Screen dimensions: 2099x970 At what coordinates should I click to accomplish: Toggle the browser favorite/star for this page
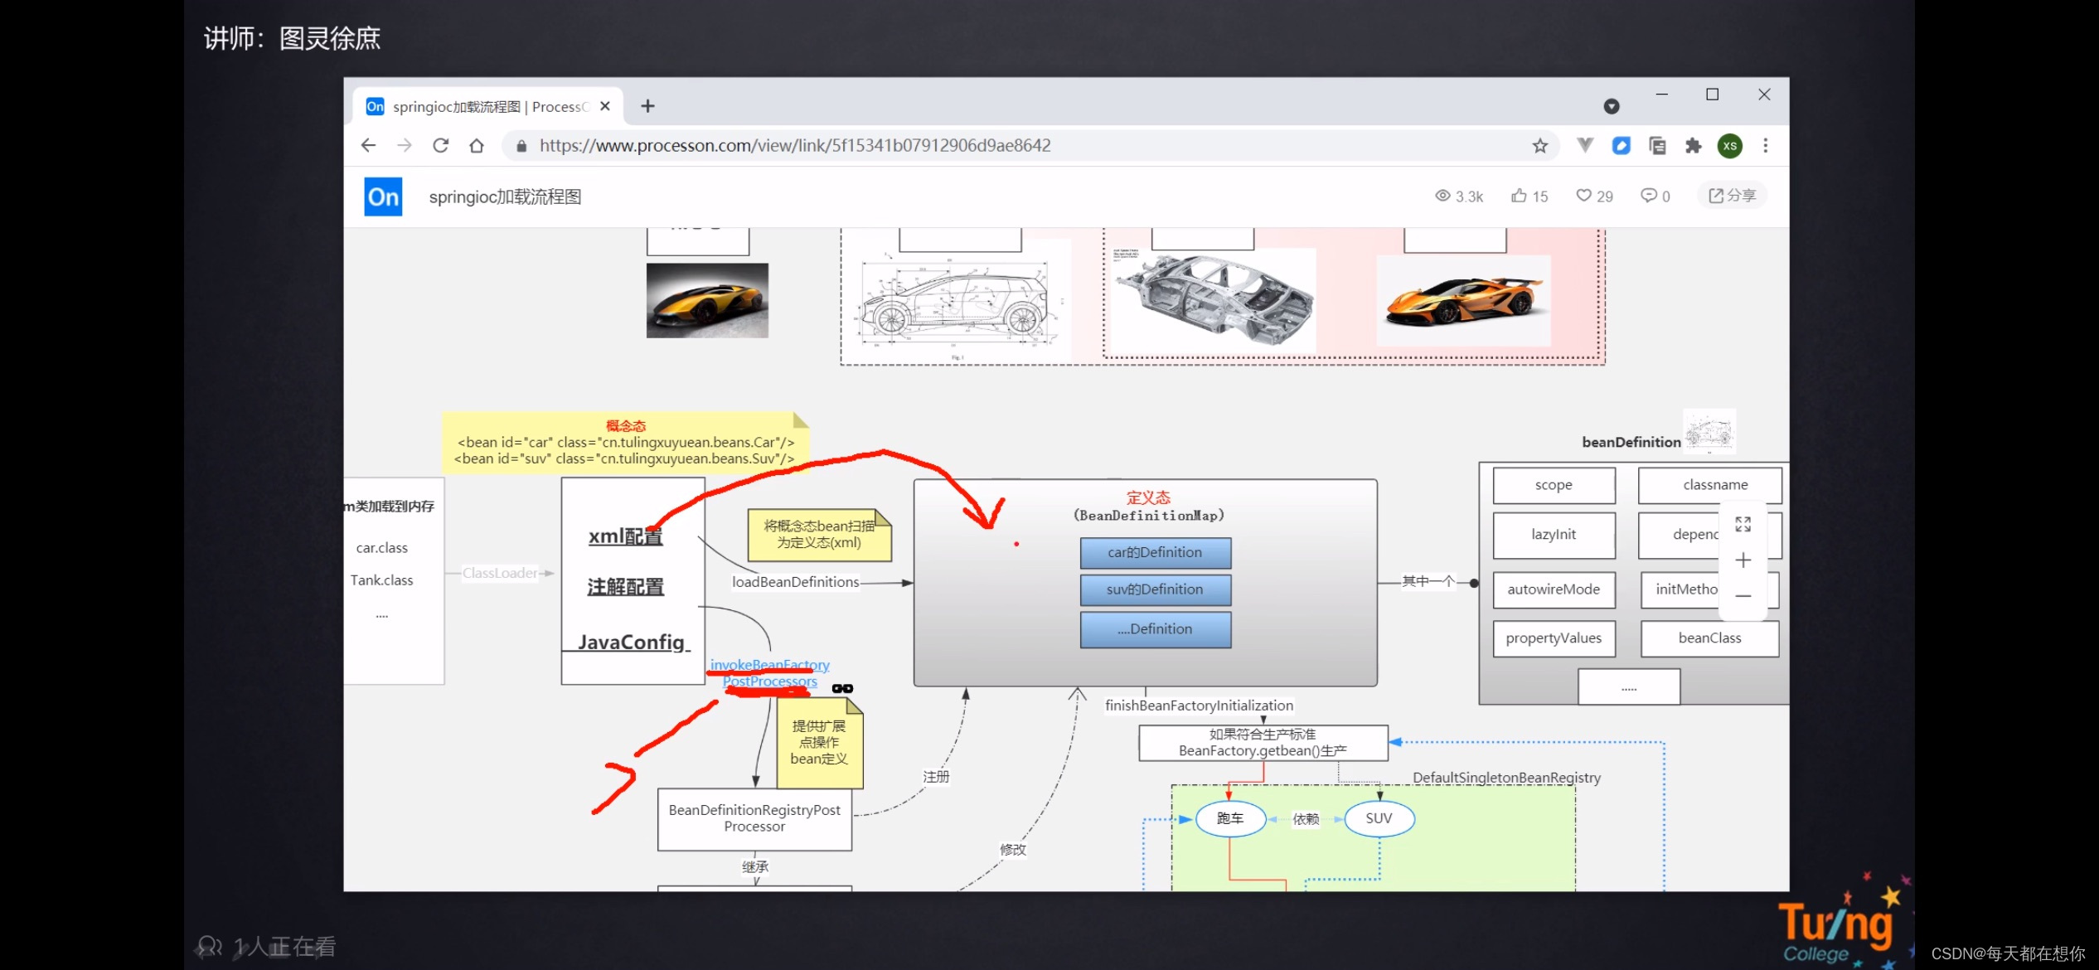[x=1541, y=144]
